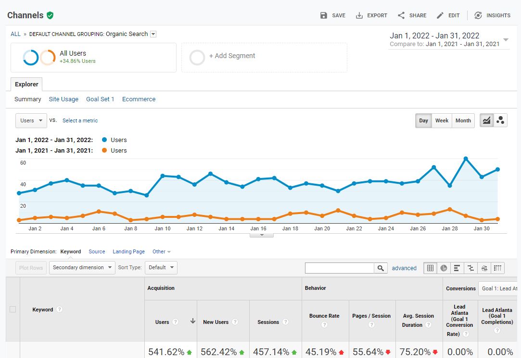Switch to motion chart view icon
The width and height of the screenshot is (521, 358).
500,120
